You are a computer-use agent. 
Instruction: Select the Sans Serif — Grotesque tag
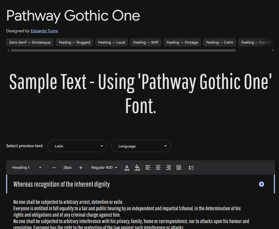tap(30, 42)
